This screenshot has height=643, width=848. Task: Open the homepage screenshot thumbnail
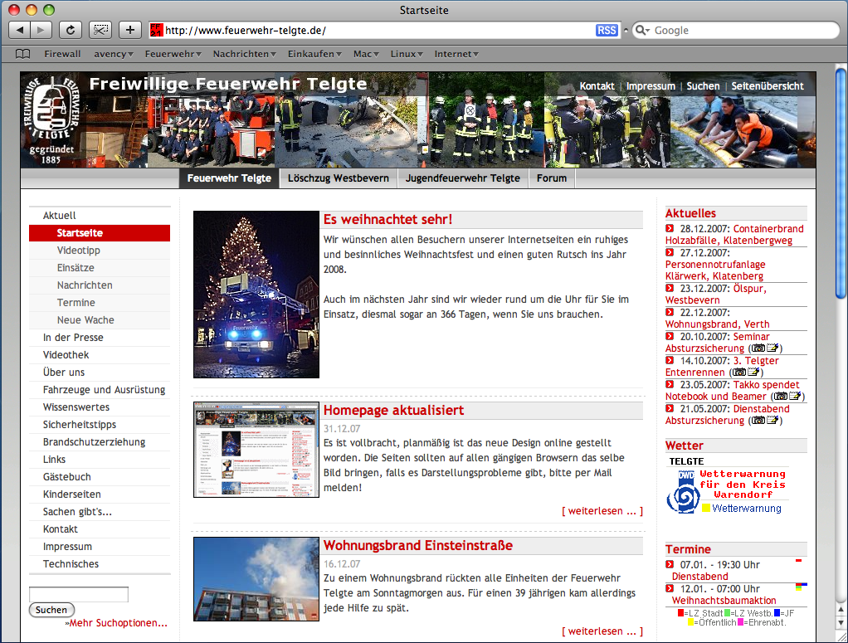[256, 450]
